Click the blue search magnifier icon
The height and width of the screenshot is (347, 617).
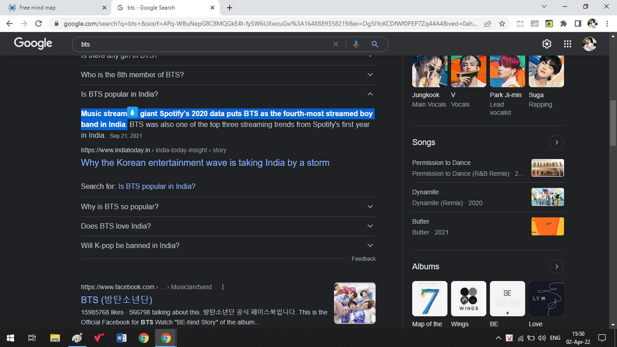coord(375,44)
